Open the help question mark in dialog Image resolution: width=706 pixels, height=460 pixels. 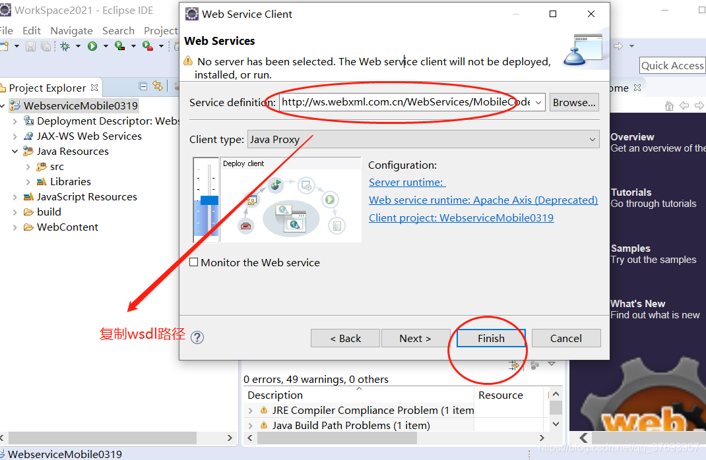coord(197,337)
